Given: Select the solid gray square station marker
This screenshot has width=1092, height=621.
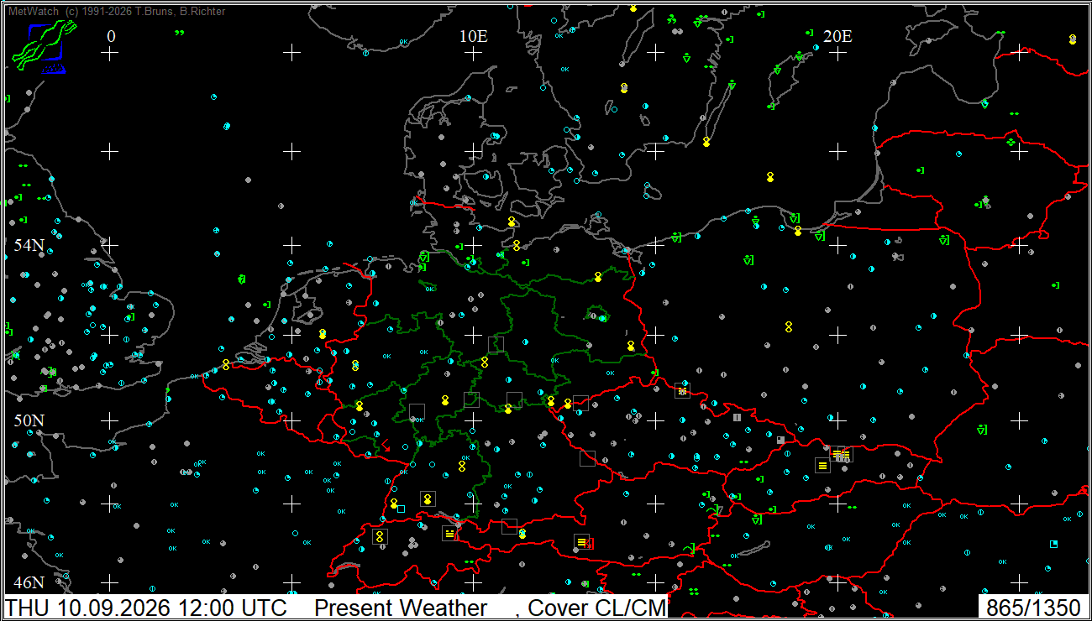Looking at the screenshot, I should (780, 440).
